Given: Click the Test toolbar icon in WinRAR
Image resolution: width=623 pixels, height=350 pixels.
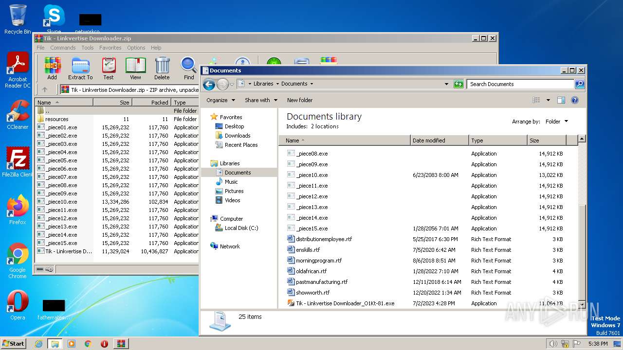Looking at the screenshot, I should tap(109, 68).
